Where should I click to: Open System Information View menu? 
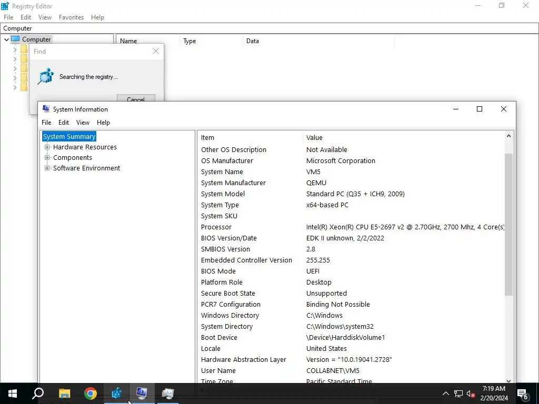click(83, 123)
